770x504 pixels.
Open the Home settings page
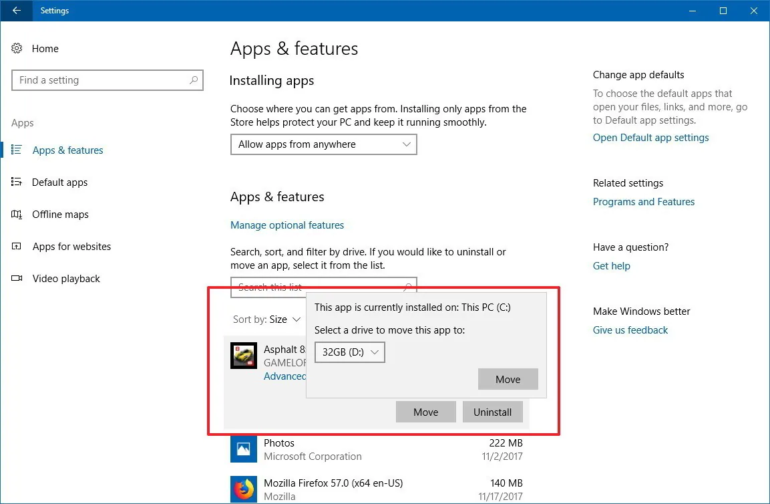click(45, 49)
